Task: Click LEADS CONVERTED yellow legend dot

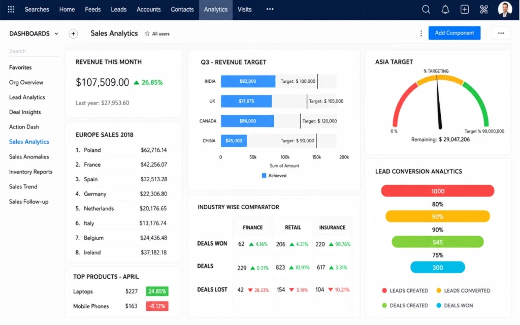Action: pyautogui.click(x=439, y=290)
